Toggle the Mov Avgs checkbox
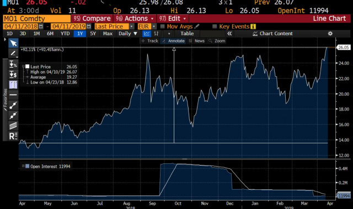 [162, 26]
